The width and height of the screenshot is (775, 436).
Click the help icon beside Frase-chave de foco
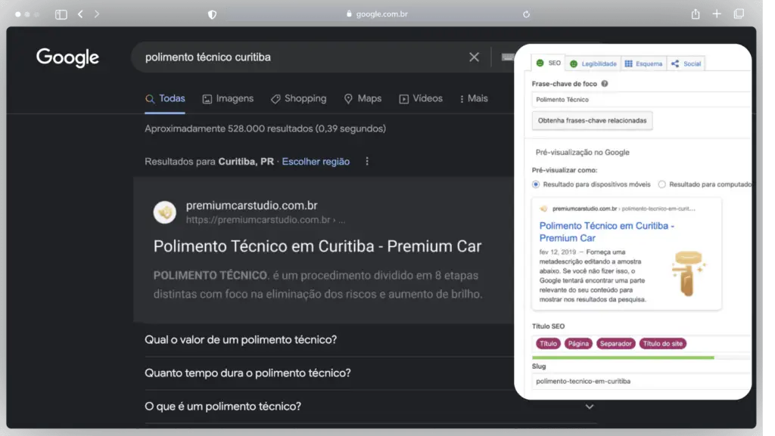pyautogui.click(x=605, y=84)
